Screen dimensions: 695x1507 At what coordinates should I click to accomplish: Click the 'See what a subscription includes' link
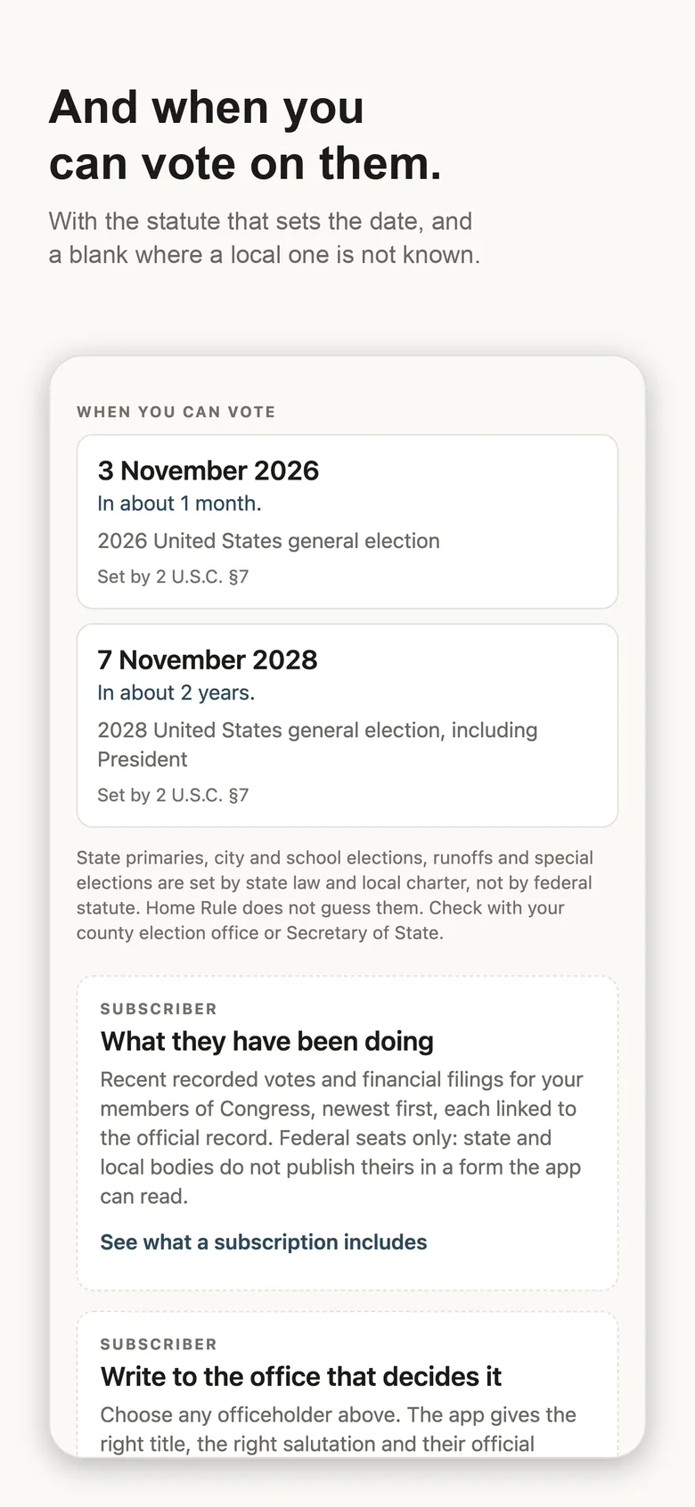click(x=264, y=1242)
